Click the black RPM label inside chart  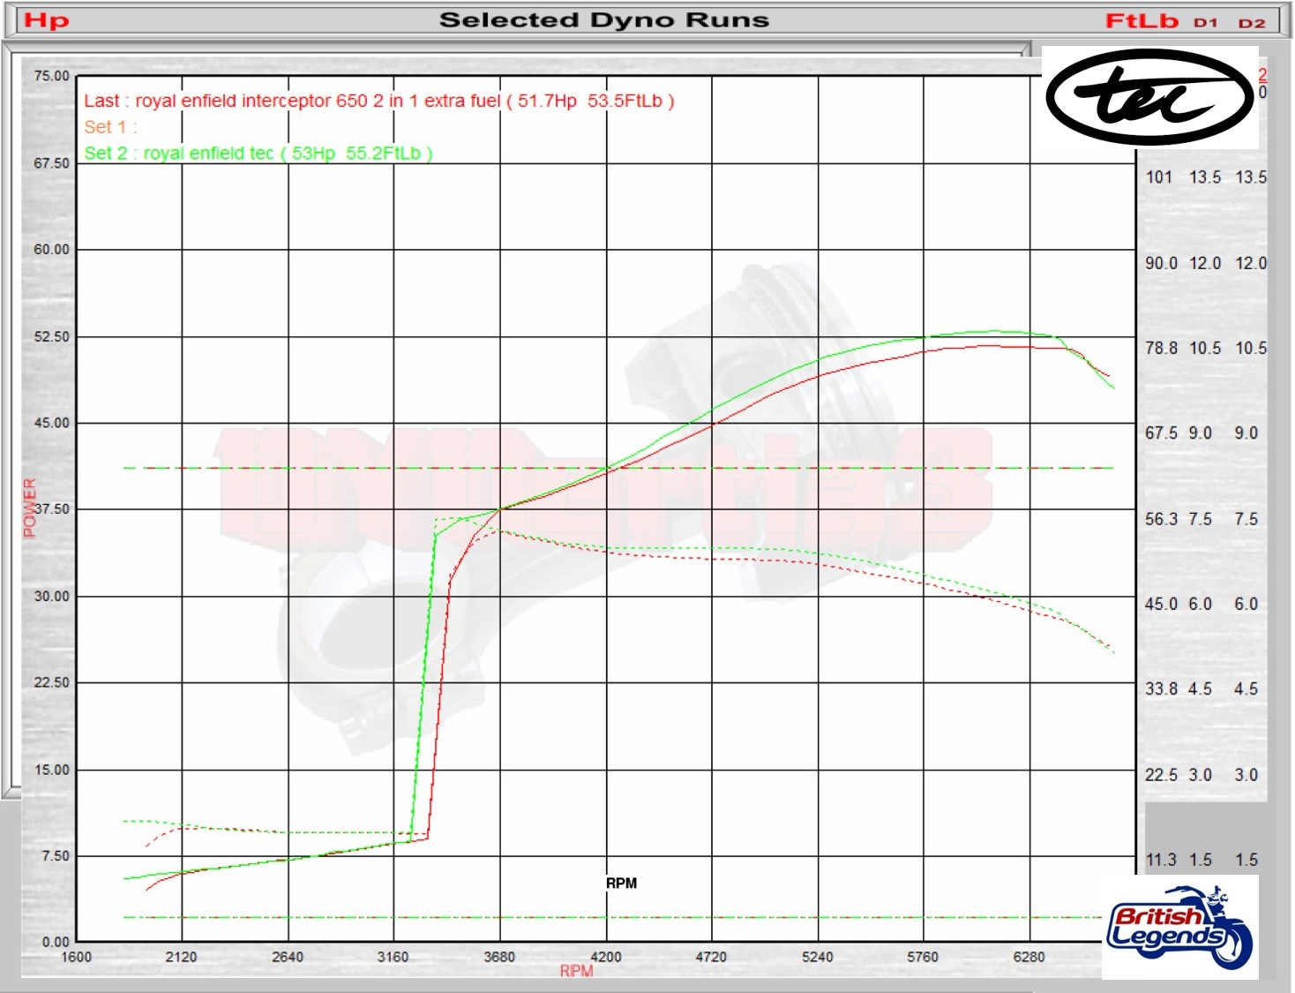click(621, 883)
